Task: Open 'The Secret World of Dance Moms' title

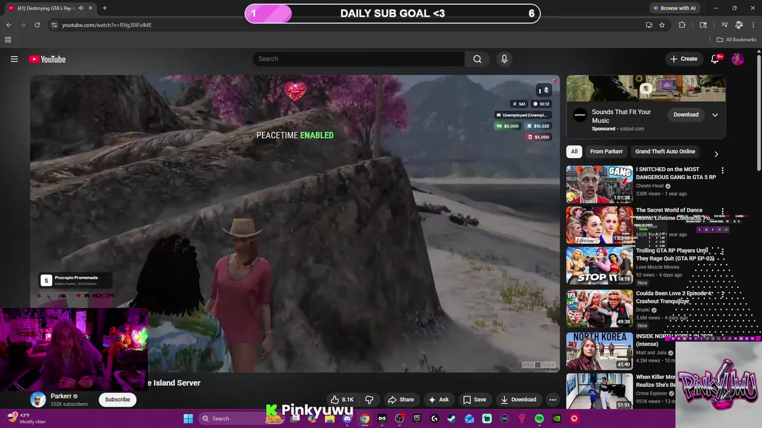Action: (x=674, y=214)
